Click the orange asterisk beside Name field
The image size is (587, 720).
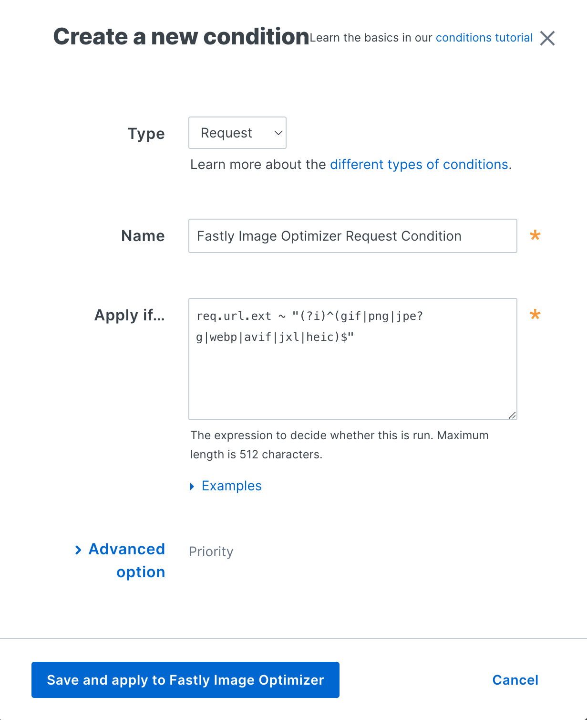click(x=535, y=235)
